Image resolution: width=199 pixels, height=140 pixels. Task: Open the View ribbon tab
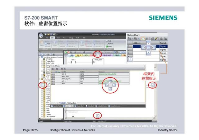[x=58, y=38]
